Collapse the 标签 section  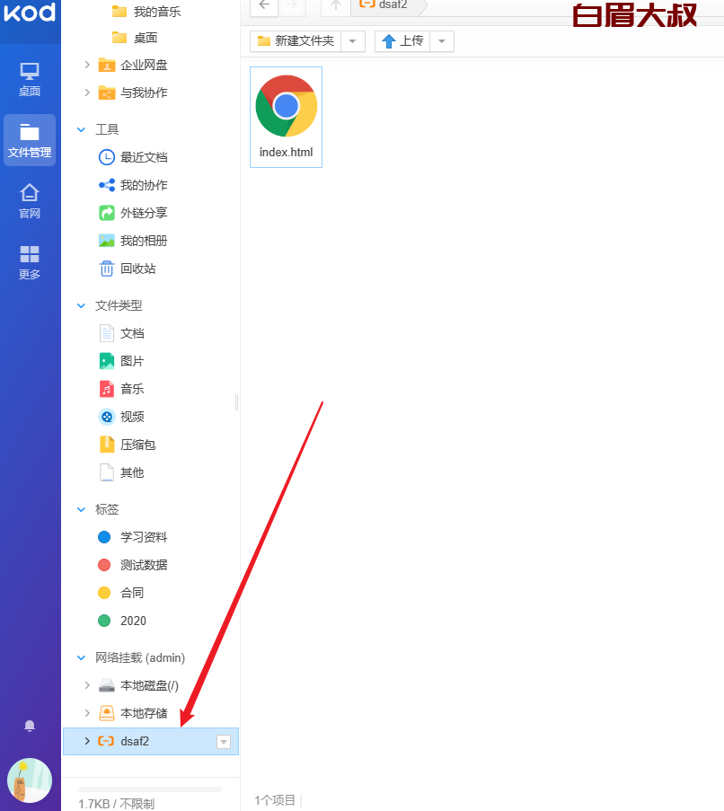pyautogui.click(x=81, y=510)
